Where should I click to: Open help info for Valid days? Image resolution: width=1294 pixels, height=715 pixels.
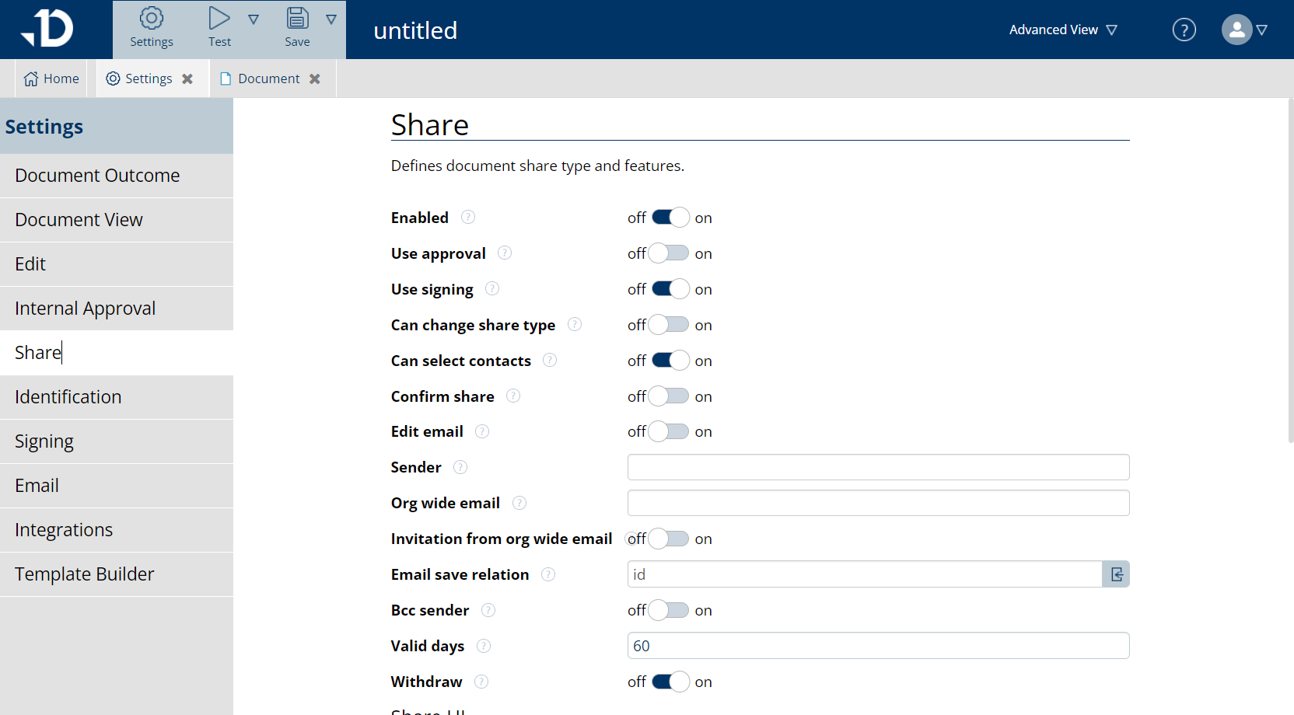pos(484,646)
